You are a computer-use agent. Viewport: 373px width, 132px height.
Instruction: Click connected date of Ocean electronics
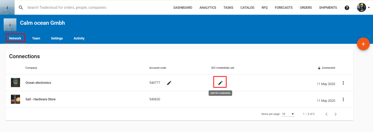326,84
